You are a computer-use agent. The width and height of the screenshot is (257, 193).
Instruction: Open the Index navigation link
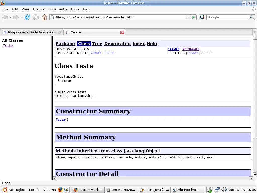coord(139,44)
